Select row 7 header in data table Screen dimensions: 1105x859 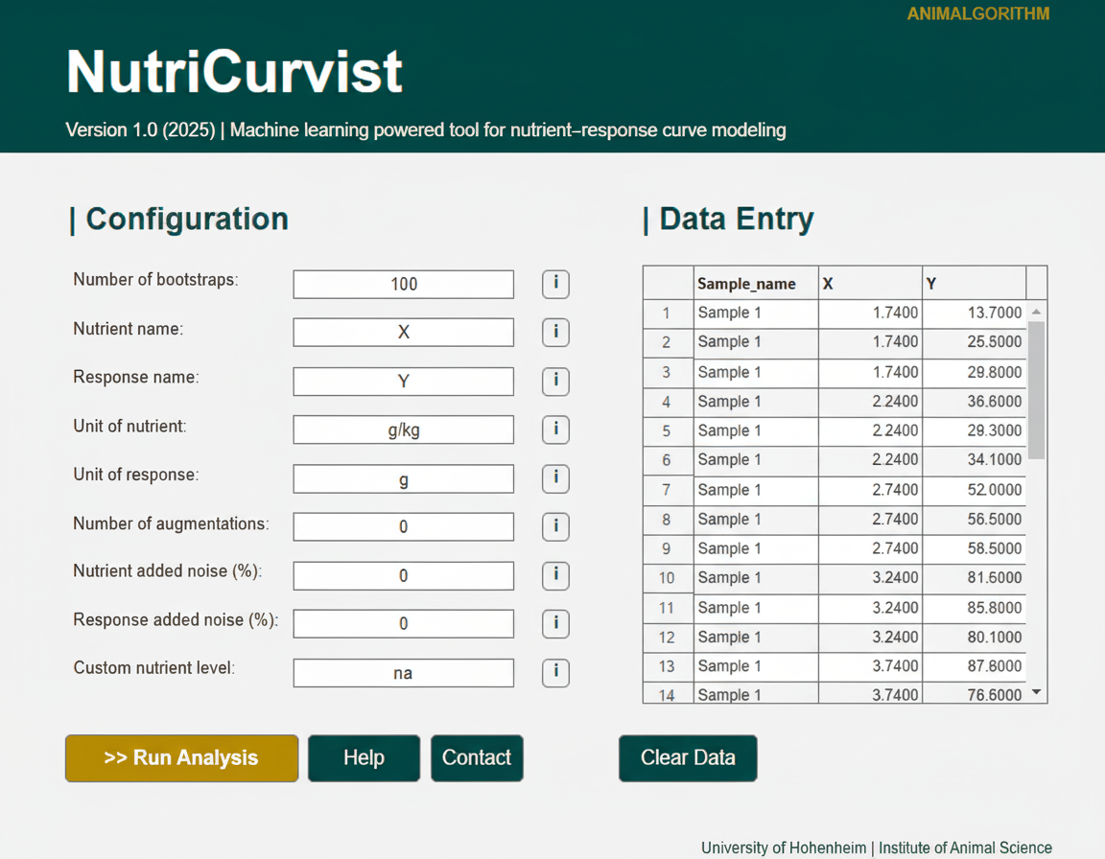tap(667, 490)
